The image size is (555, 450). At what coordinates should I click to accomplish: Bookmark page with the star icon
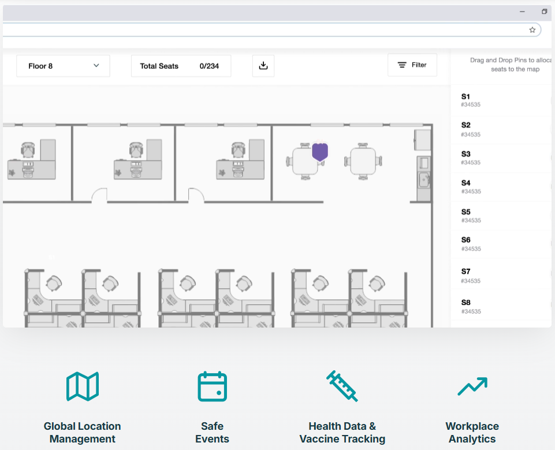(x=532, y=30)
